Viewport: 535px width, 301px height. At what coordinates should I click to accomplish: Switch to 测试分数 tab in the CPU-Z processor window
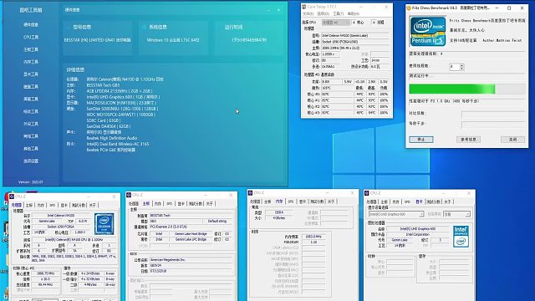79,205
